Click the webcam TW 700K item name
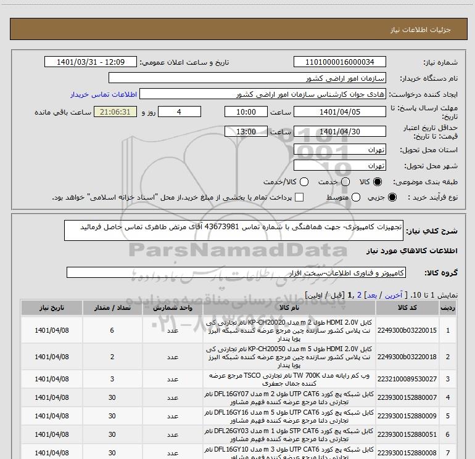 289,379
